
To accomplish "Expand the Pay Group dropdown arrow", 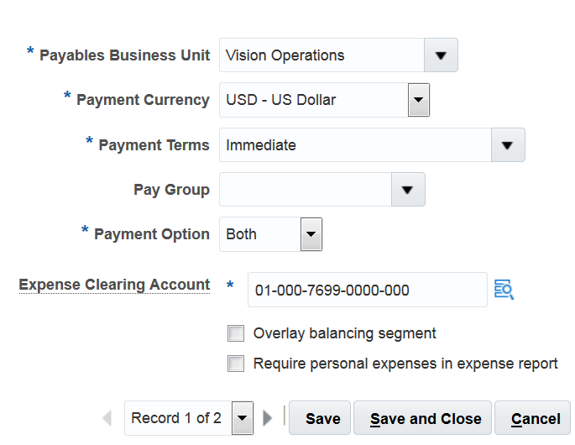I will [408, 190].
